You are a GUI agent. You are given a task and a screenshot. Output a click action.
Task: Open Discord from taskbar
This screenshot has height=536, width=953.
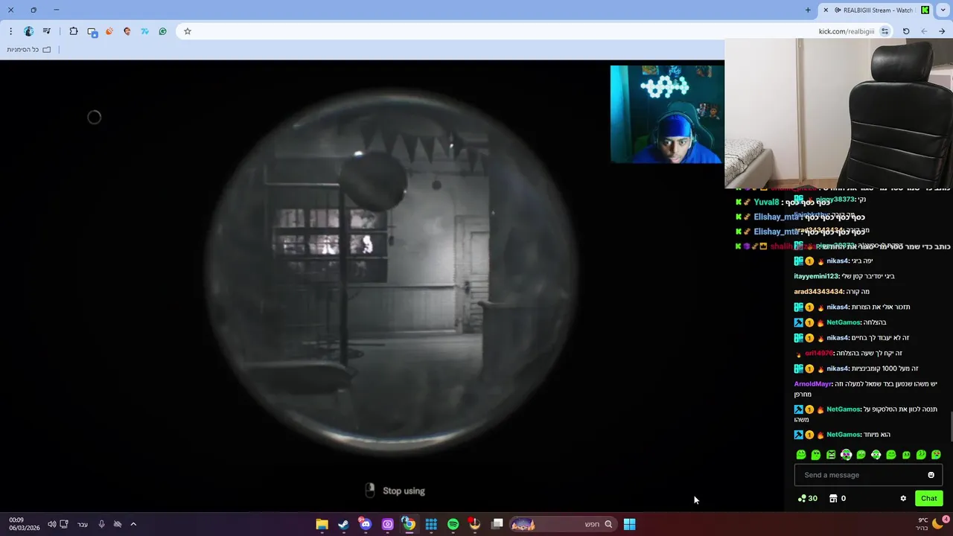[366, 524]
